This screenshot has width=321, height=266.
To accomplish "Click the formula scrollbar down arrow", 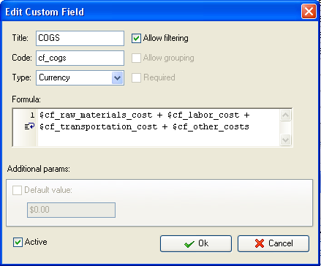I will (285, 140).
